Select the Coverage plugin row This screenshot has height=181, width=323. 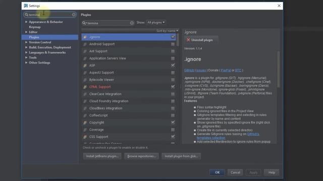[x=129, y=130]
